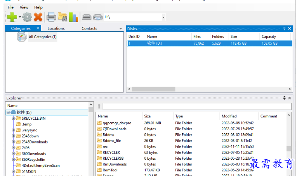Click the 2022-08-02 18:09:41 modified cell

(238, 135)
